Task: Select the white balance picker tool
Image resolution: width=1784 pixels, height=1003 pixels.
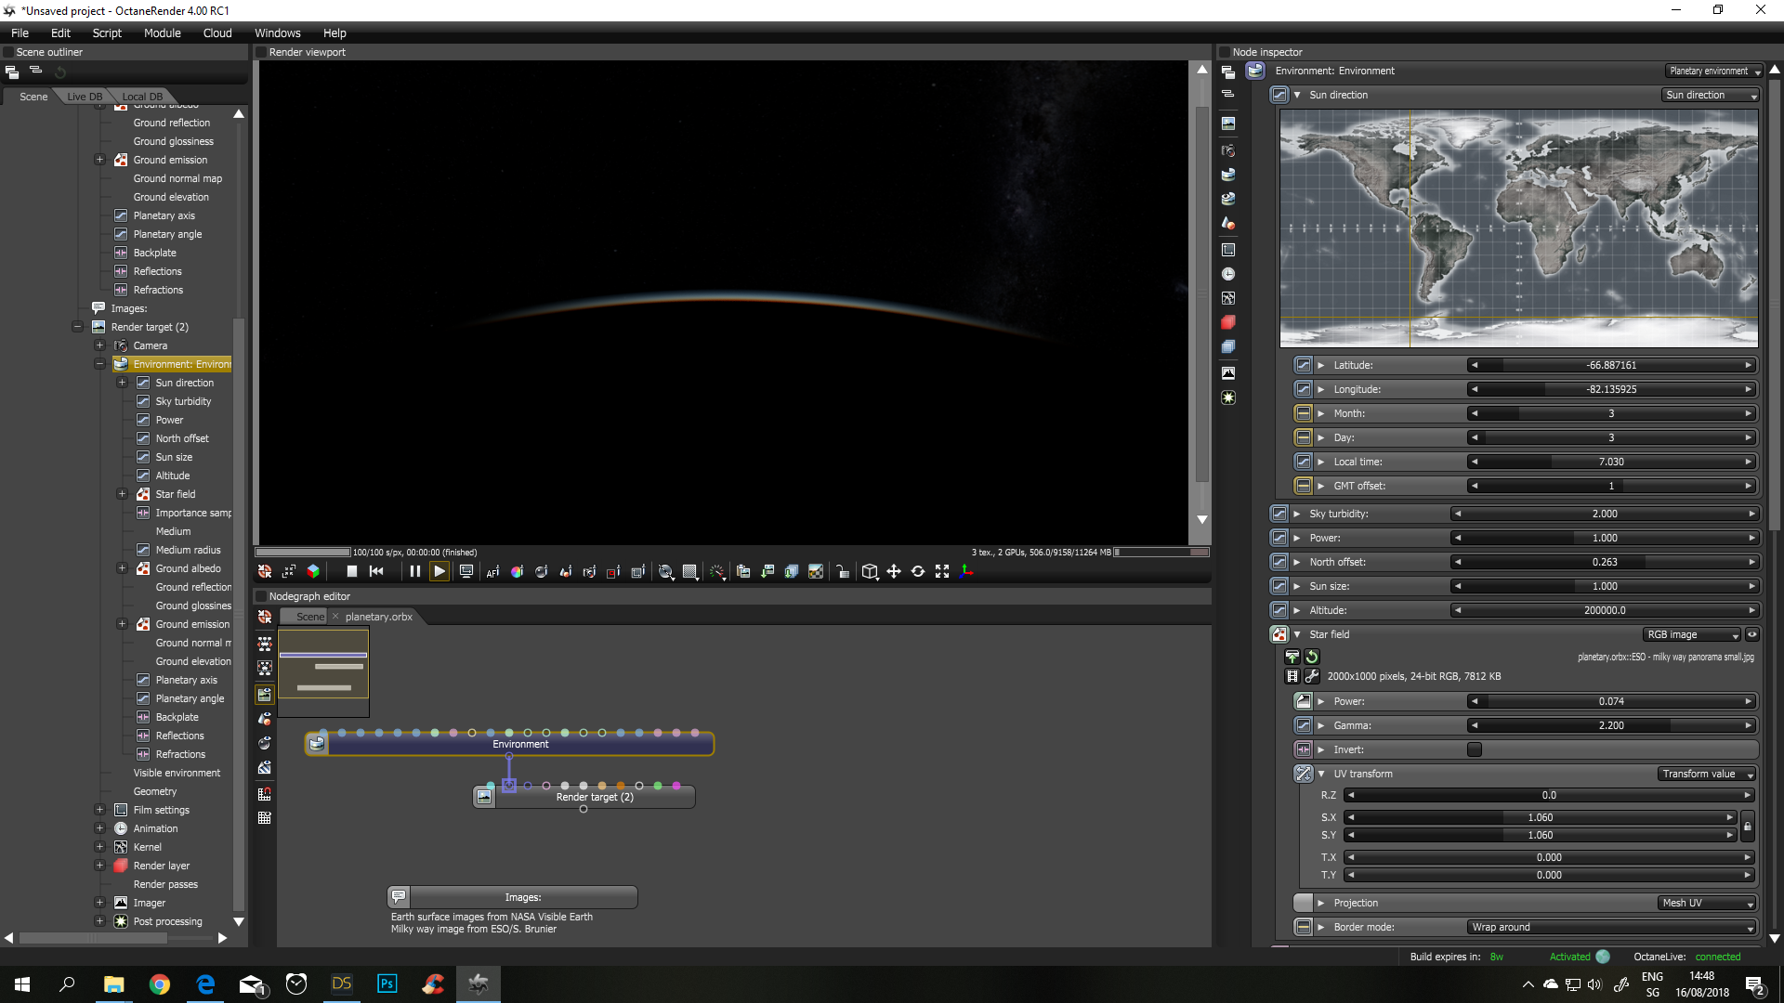Action: click(x=517, y=572)
